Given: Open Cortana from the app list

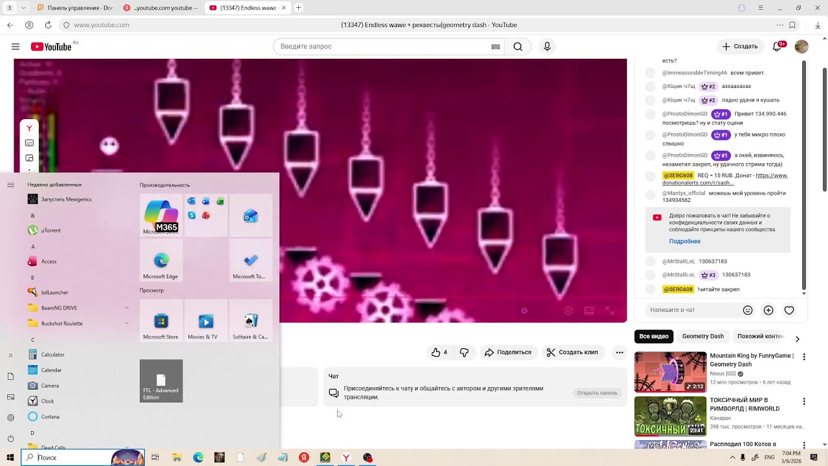Looking at the screenshot, I should 78,417.
